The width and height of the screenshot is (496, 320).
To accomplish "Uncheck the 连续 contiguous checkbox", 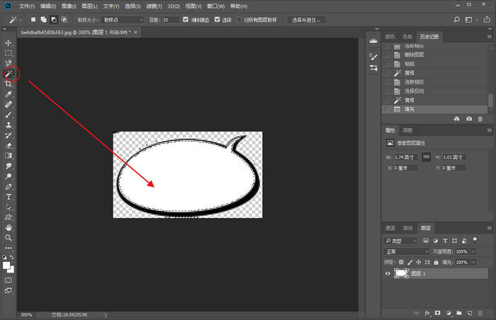I will click(217, 20).
